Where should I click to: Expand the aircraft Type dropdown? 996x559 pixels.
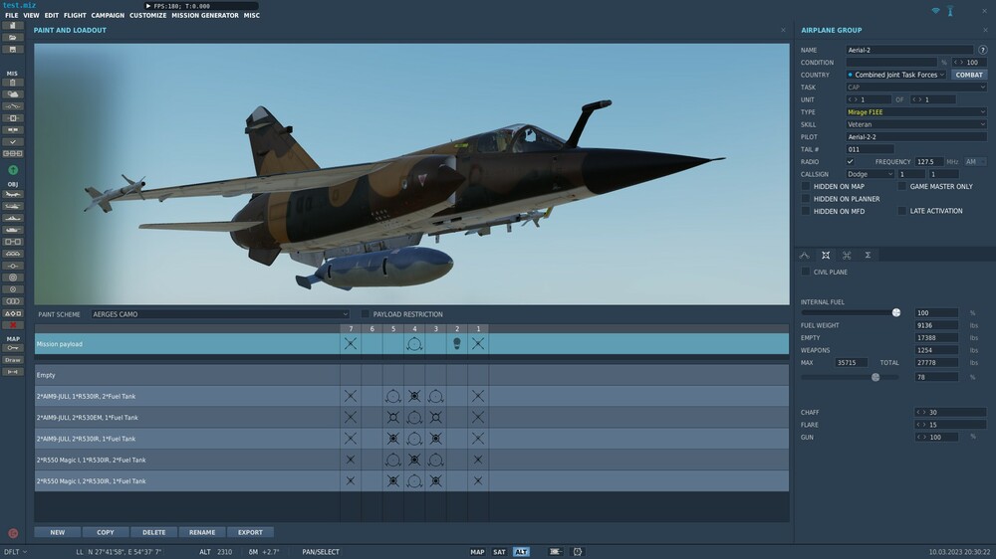(x=915, y=112)
